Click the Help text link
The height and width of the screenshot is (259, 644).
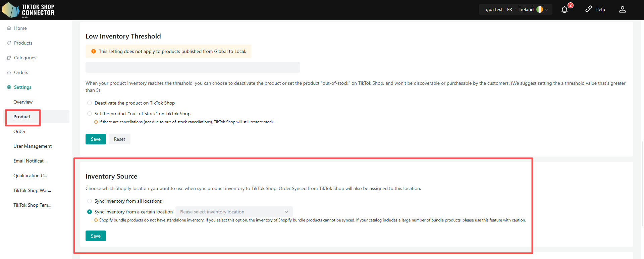point(600,10)
